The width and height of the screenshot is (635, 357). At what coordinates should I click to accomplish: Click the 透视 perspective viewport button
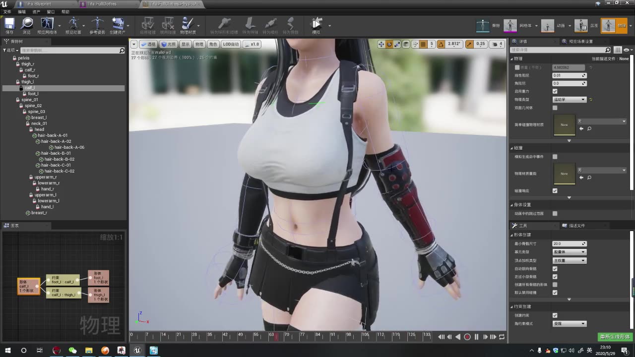click(x=148, y=44)
